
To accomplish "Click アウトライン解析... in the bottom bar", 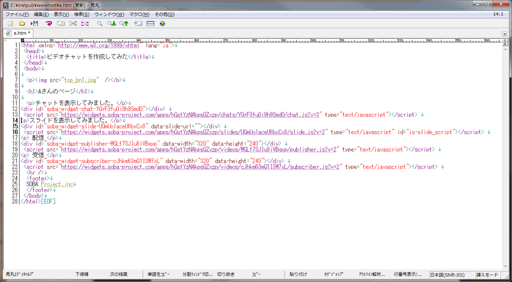I will 371,275.
